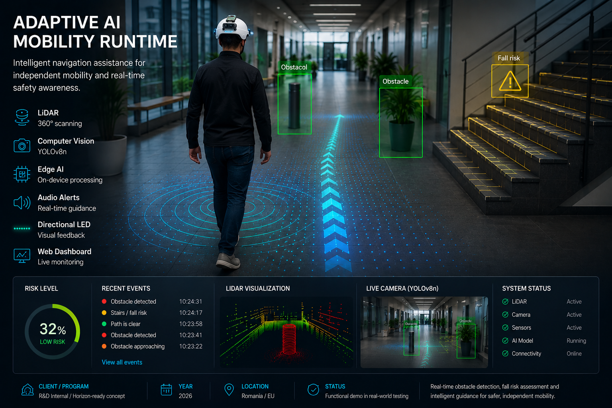Open the View all events link

tap(122, 362)
